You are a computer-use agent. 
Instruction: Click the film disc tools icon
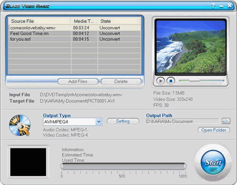20,125
